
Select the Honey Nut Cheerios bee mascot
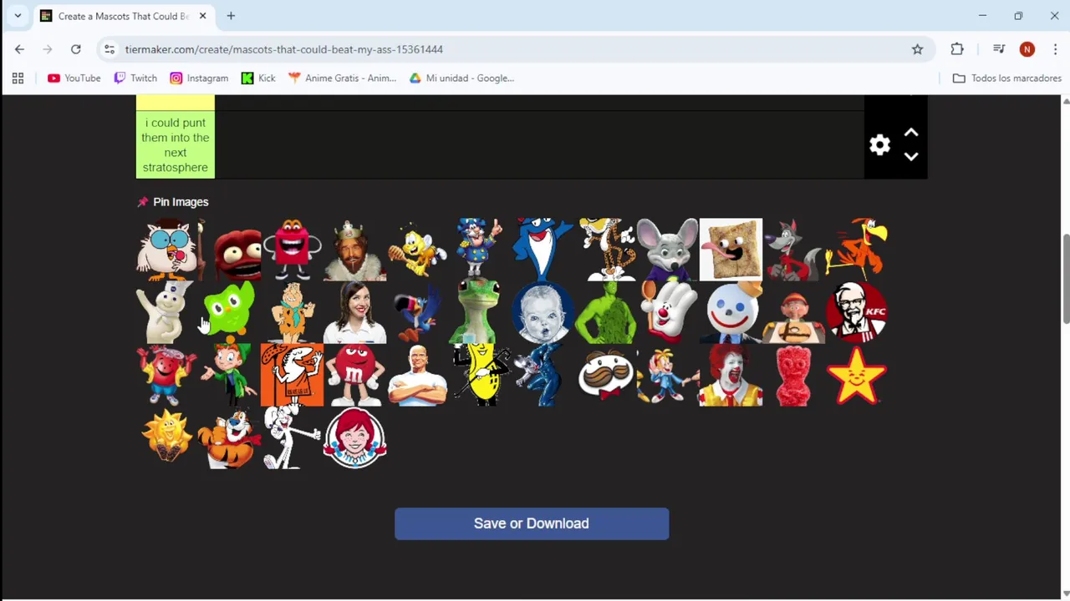[418, 250]
